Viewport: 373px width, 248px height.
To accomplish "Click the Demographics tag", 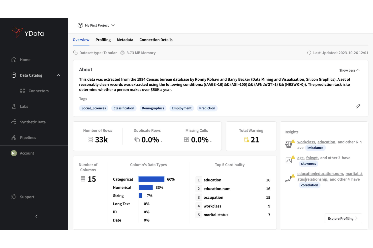I will tap(153, 108).
